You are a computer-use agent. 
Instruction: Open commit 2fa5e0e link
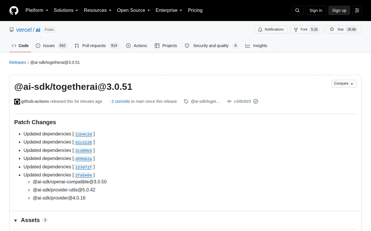coord(83,175)
